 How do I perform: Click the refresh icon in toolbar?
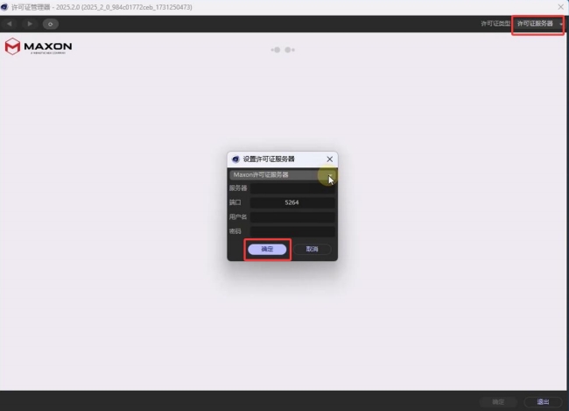51,24
